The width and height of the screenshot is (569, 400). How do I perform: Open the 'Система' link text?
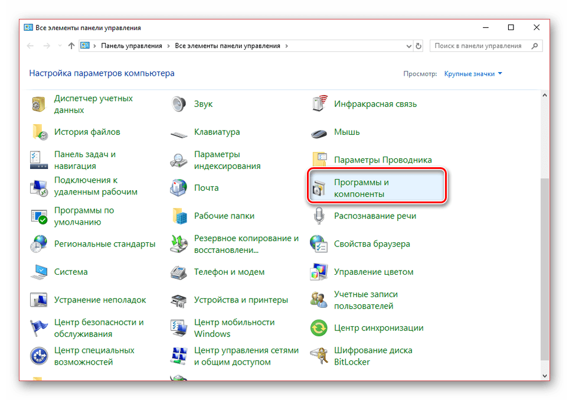click(71, 272)
